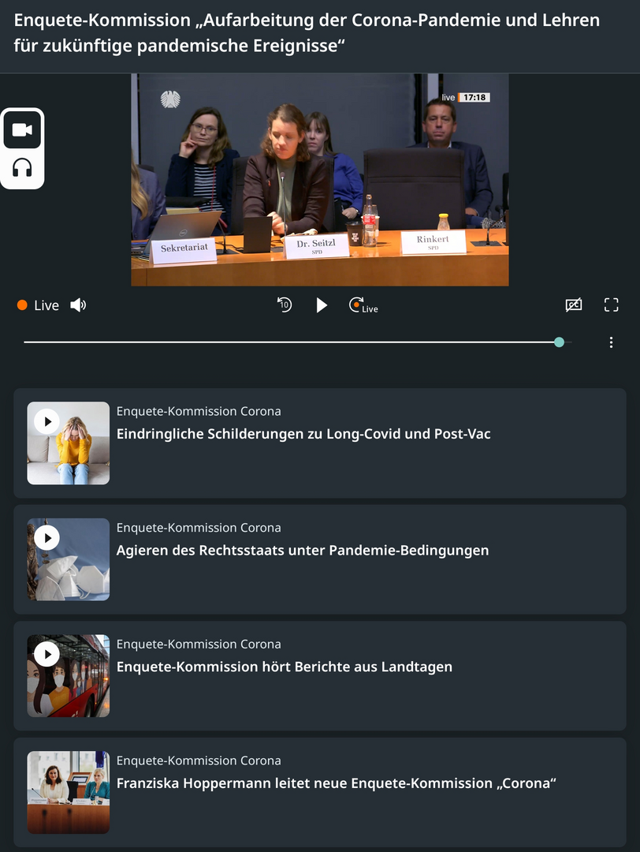640x852 pixels.
Task: Open 'Agieren des Rechtsstaats unter Pandemie-Bedingungen' link
Action: (303, 551)
